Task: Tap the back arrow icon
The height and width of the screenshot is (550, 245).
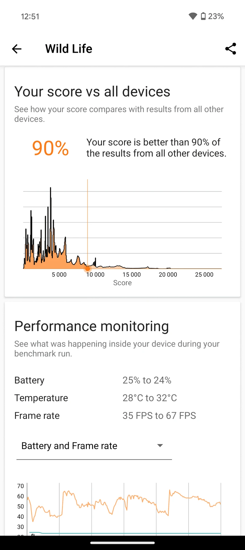Action: pos(17,49)
